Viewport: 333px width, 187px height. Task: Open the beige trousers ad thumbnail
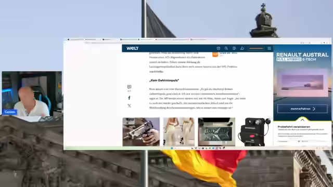(178, 131)
